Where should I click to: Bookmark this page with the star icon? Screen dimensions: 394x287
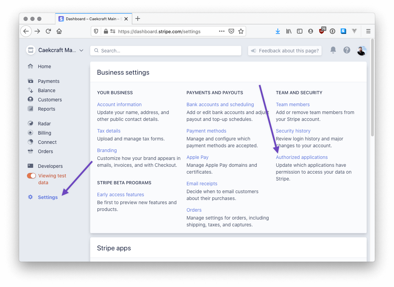click(241, 31)
